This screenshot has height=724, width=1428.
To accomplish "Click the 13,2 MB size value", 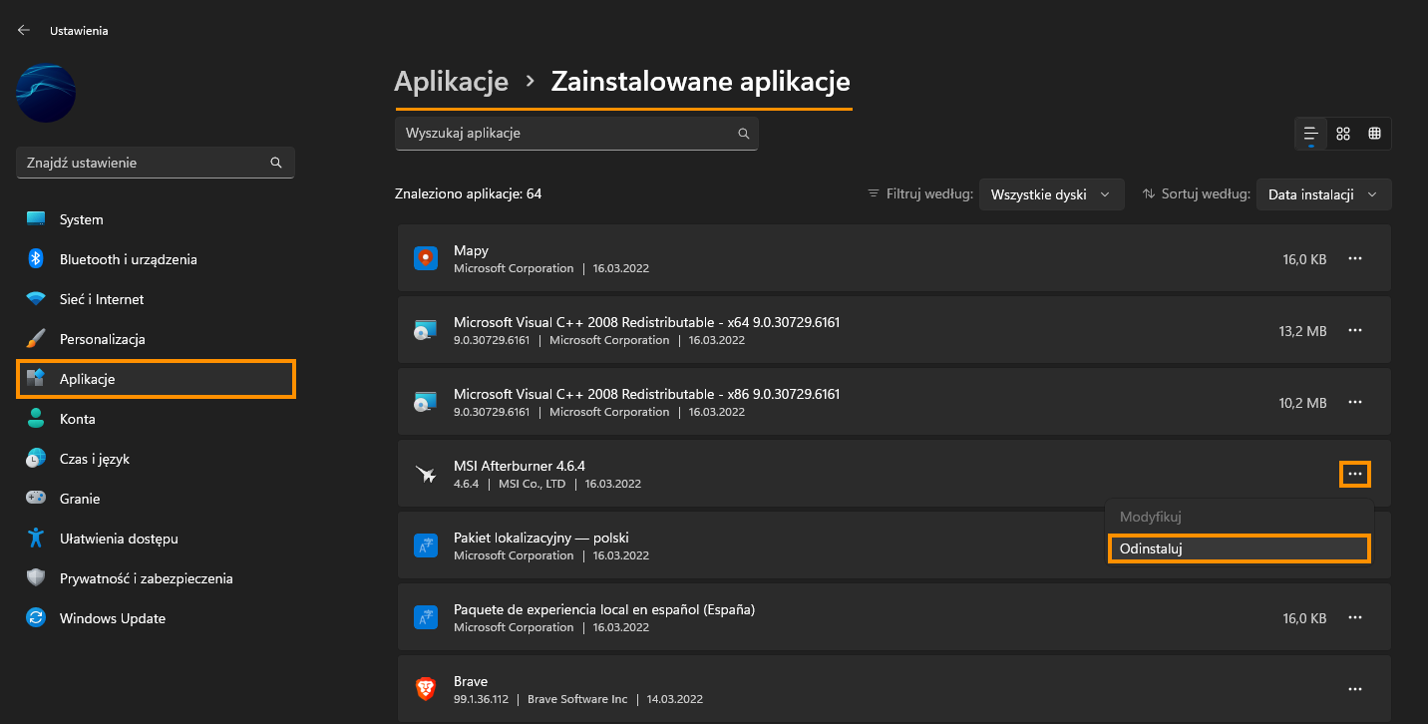I will [1302, 331].
